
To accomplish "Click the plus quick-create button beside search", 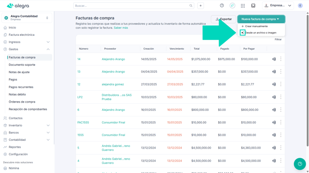I will click(201, 6).
